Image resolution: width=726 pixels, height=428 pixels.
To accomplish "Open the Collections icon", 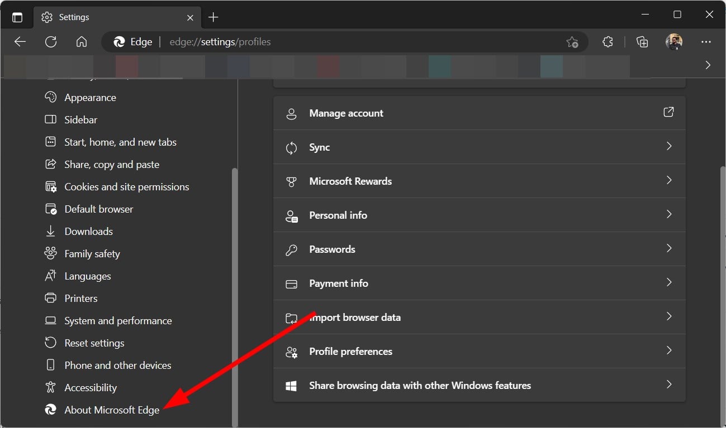I will click(x=642, y=42).
